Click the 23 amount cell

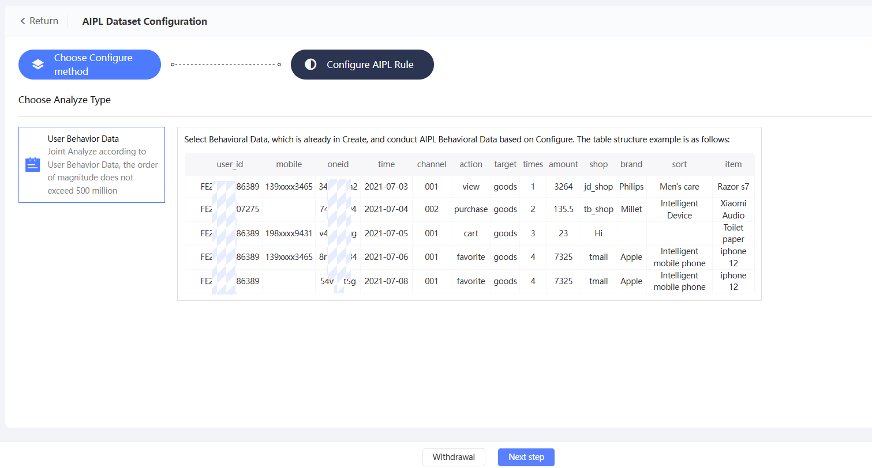(x=563, y=233)
